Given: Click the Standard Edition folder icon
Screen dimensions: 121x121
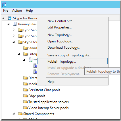Looking at the screenshot, I should (25, 48).
